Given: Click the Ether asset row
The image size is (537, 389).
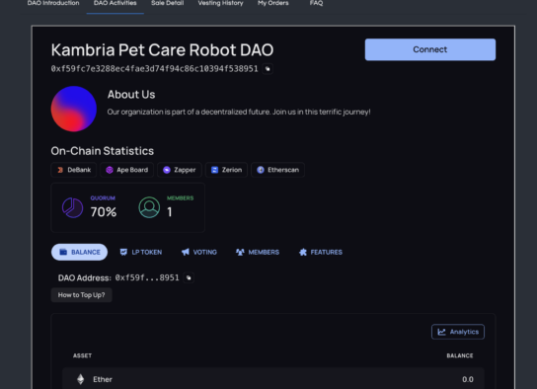Looking at the screenshot, I should (x=273, y=379).
